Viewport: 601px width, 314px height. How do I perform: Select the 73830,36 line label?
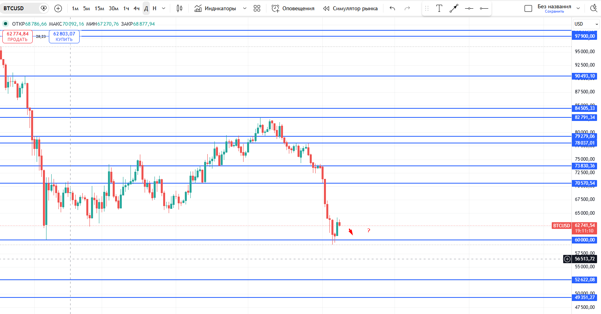pyautogui.click(x=585, y=166)
